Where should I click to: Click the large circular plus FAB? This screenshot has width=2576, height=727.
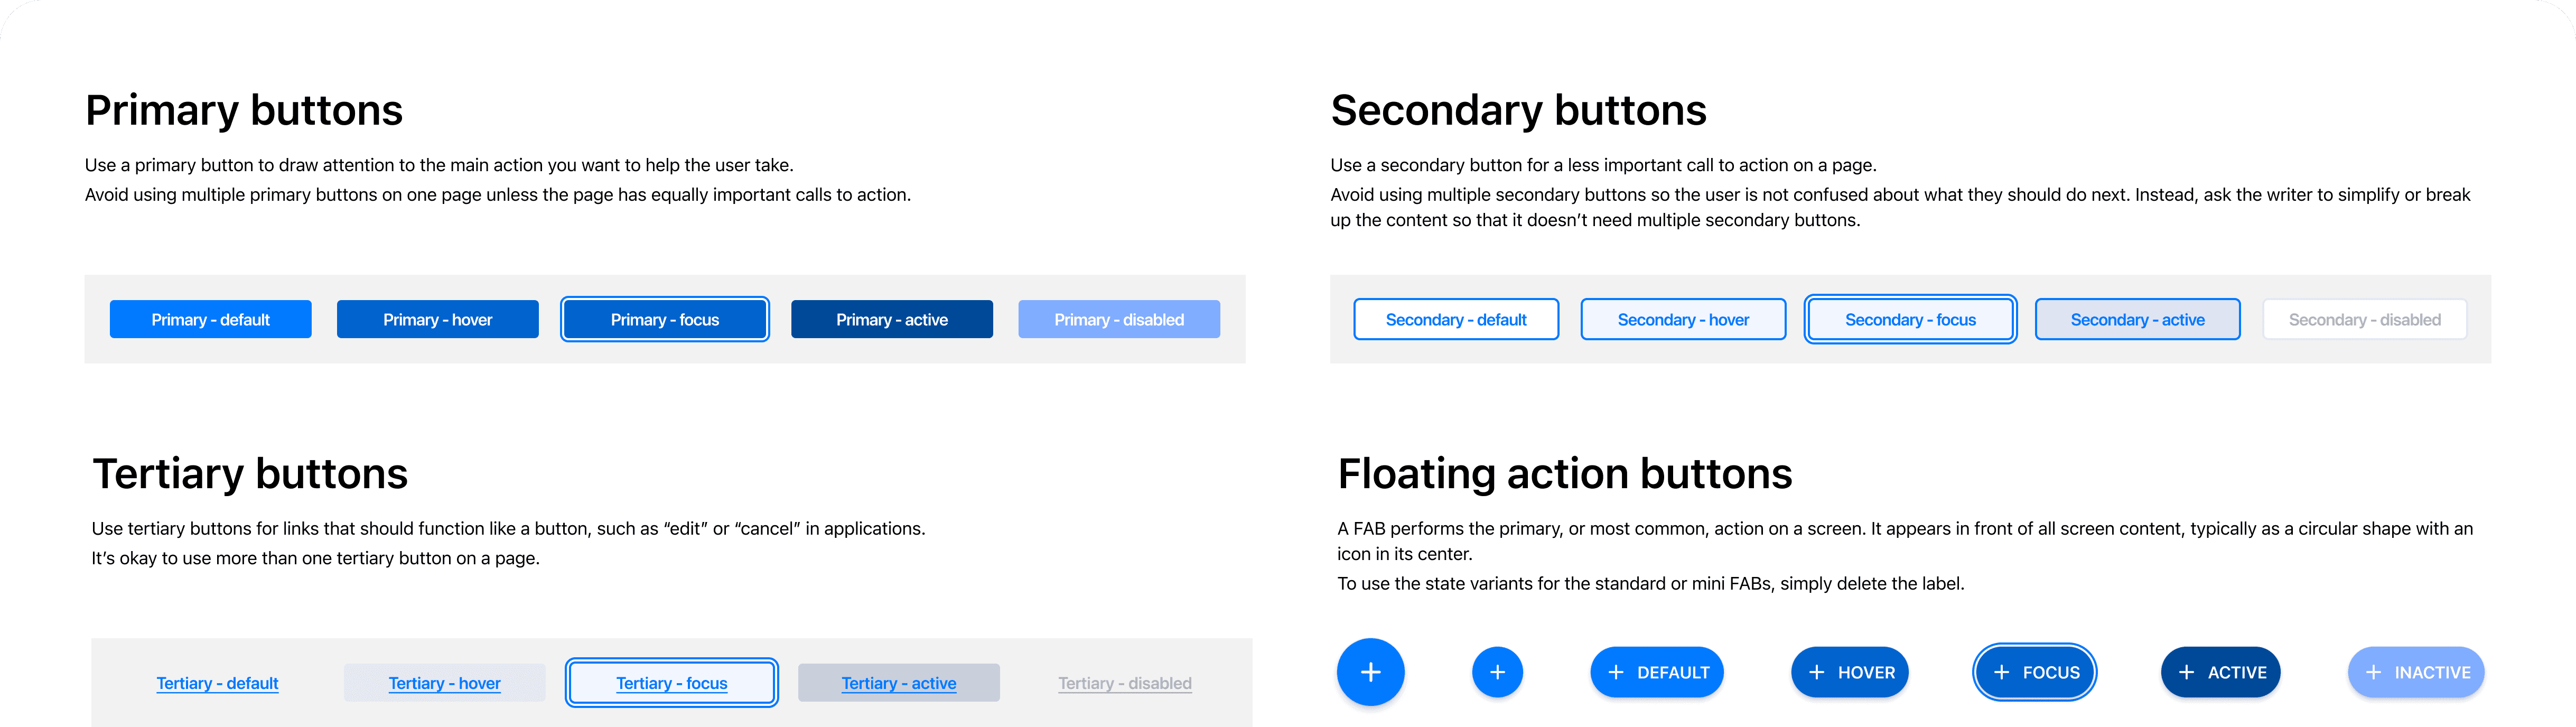tap(1370, 672)
